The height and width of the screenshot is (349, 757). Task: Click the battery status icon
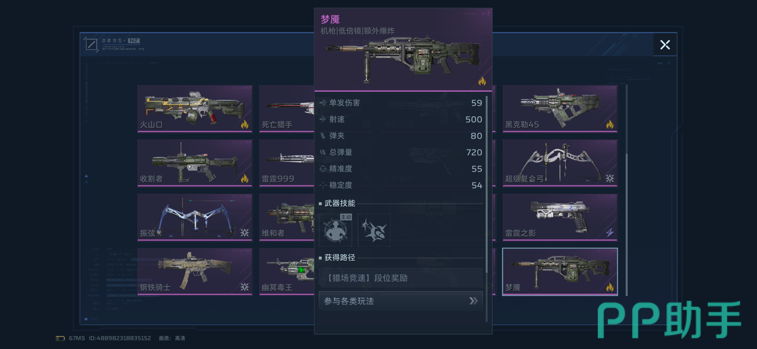60,338
